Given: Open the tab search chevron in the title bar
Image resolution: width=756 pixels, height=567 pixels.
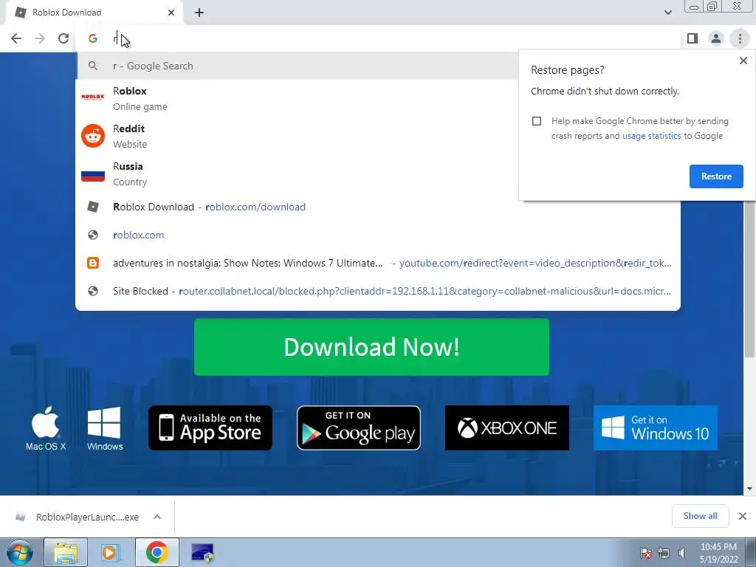Looking at the screenshot, I should [667, 13].
